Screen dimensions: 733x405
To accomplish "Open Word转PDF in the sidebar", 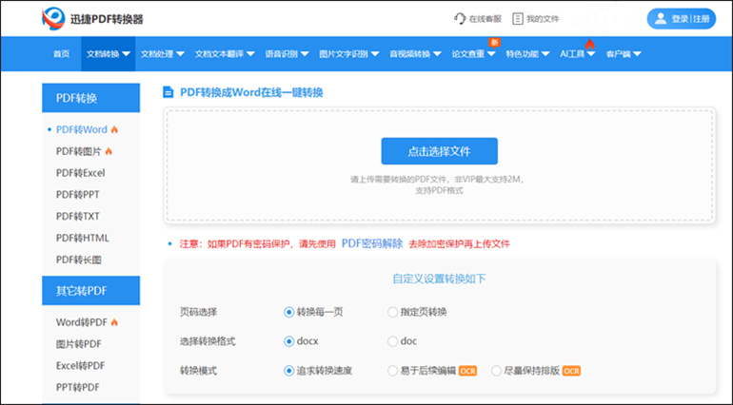I will pyautogui.click(x=82, y=322).
